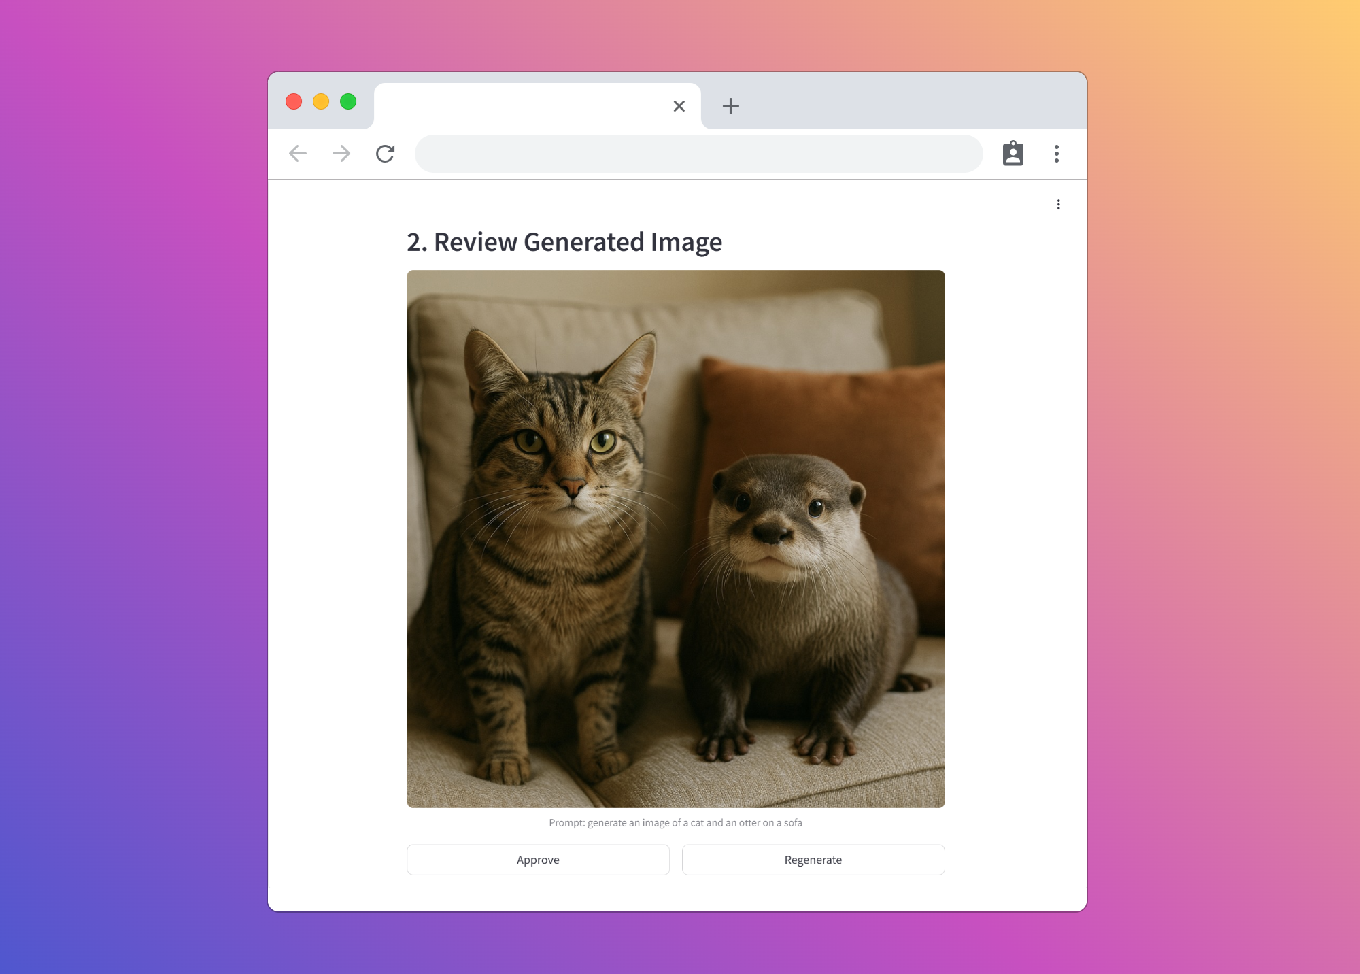The height and width of the screenshot is (974, 1360).
Task: Reload the current page
Action: pos(385,154)
